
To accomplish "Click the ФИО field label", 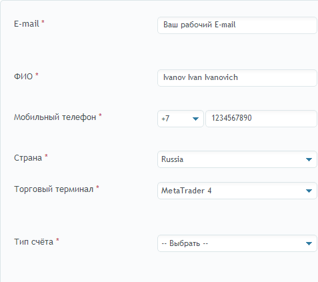I will 23,77.
